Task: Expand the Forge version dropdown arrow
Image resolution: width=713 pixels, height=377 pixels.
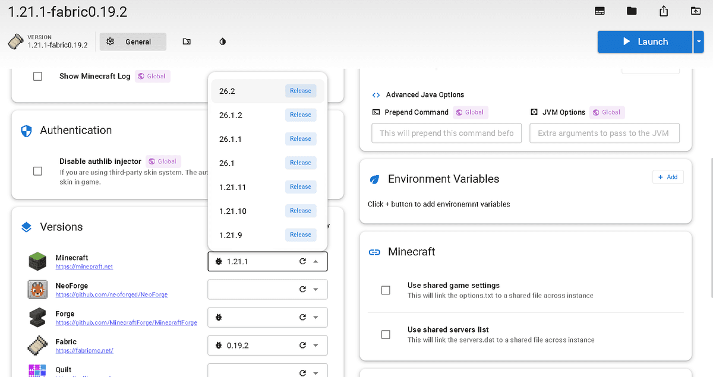Action: pos(316,317)
